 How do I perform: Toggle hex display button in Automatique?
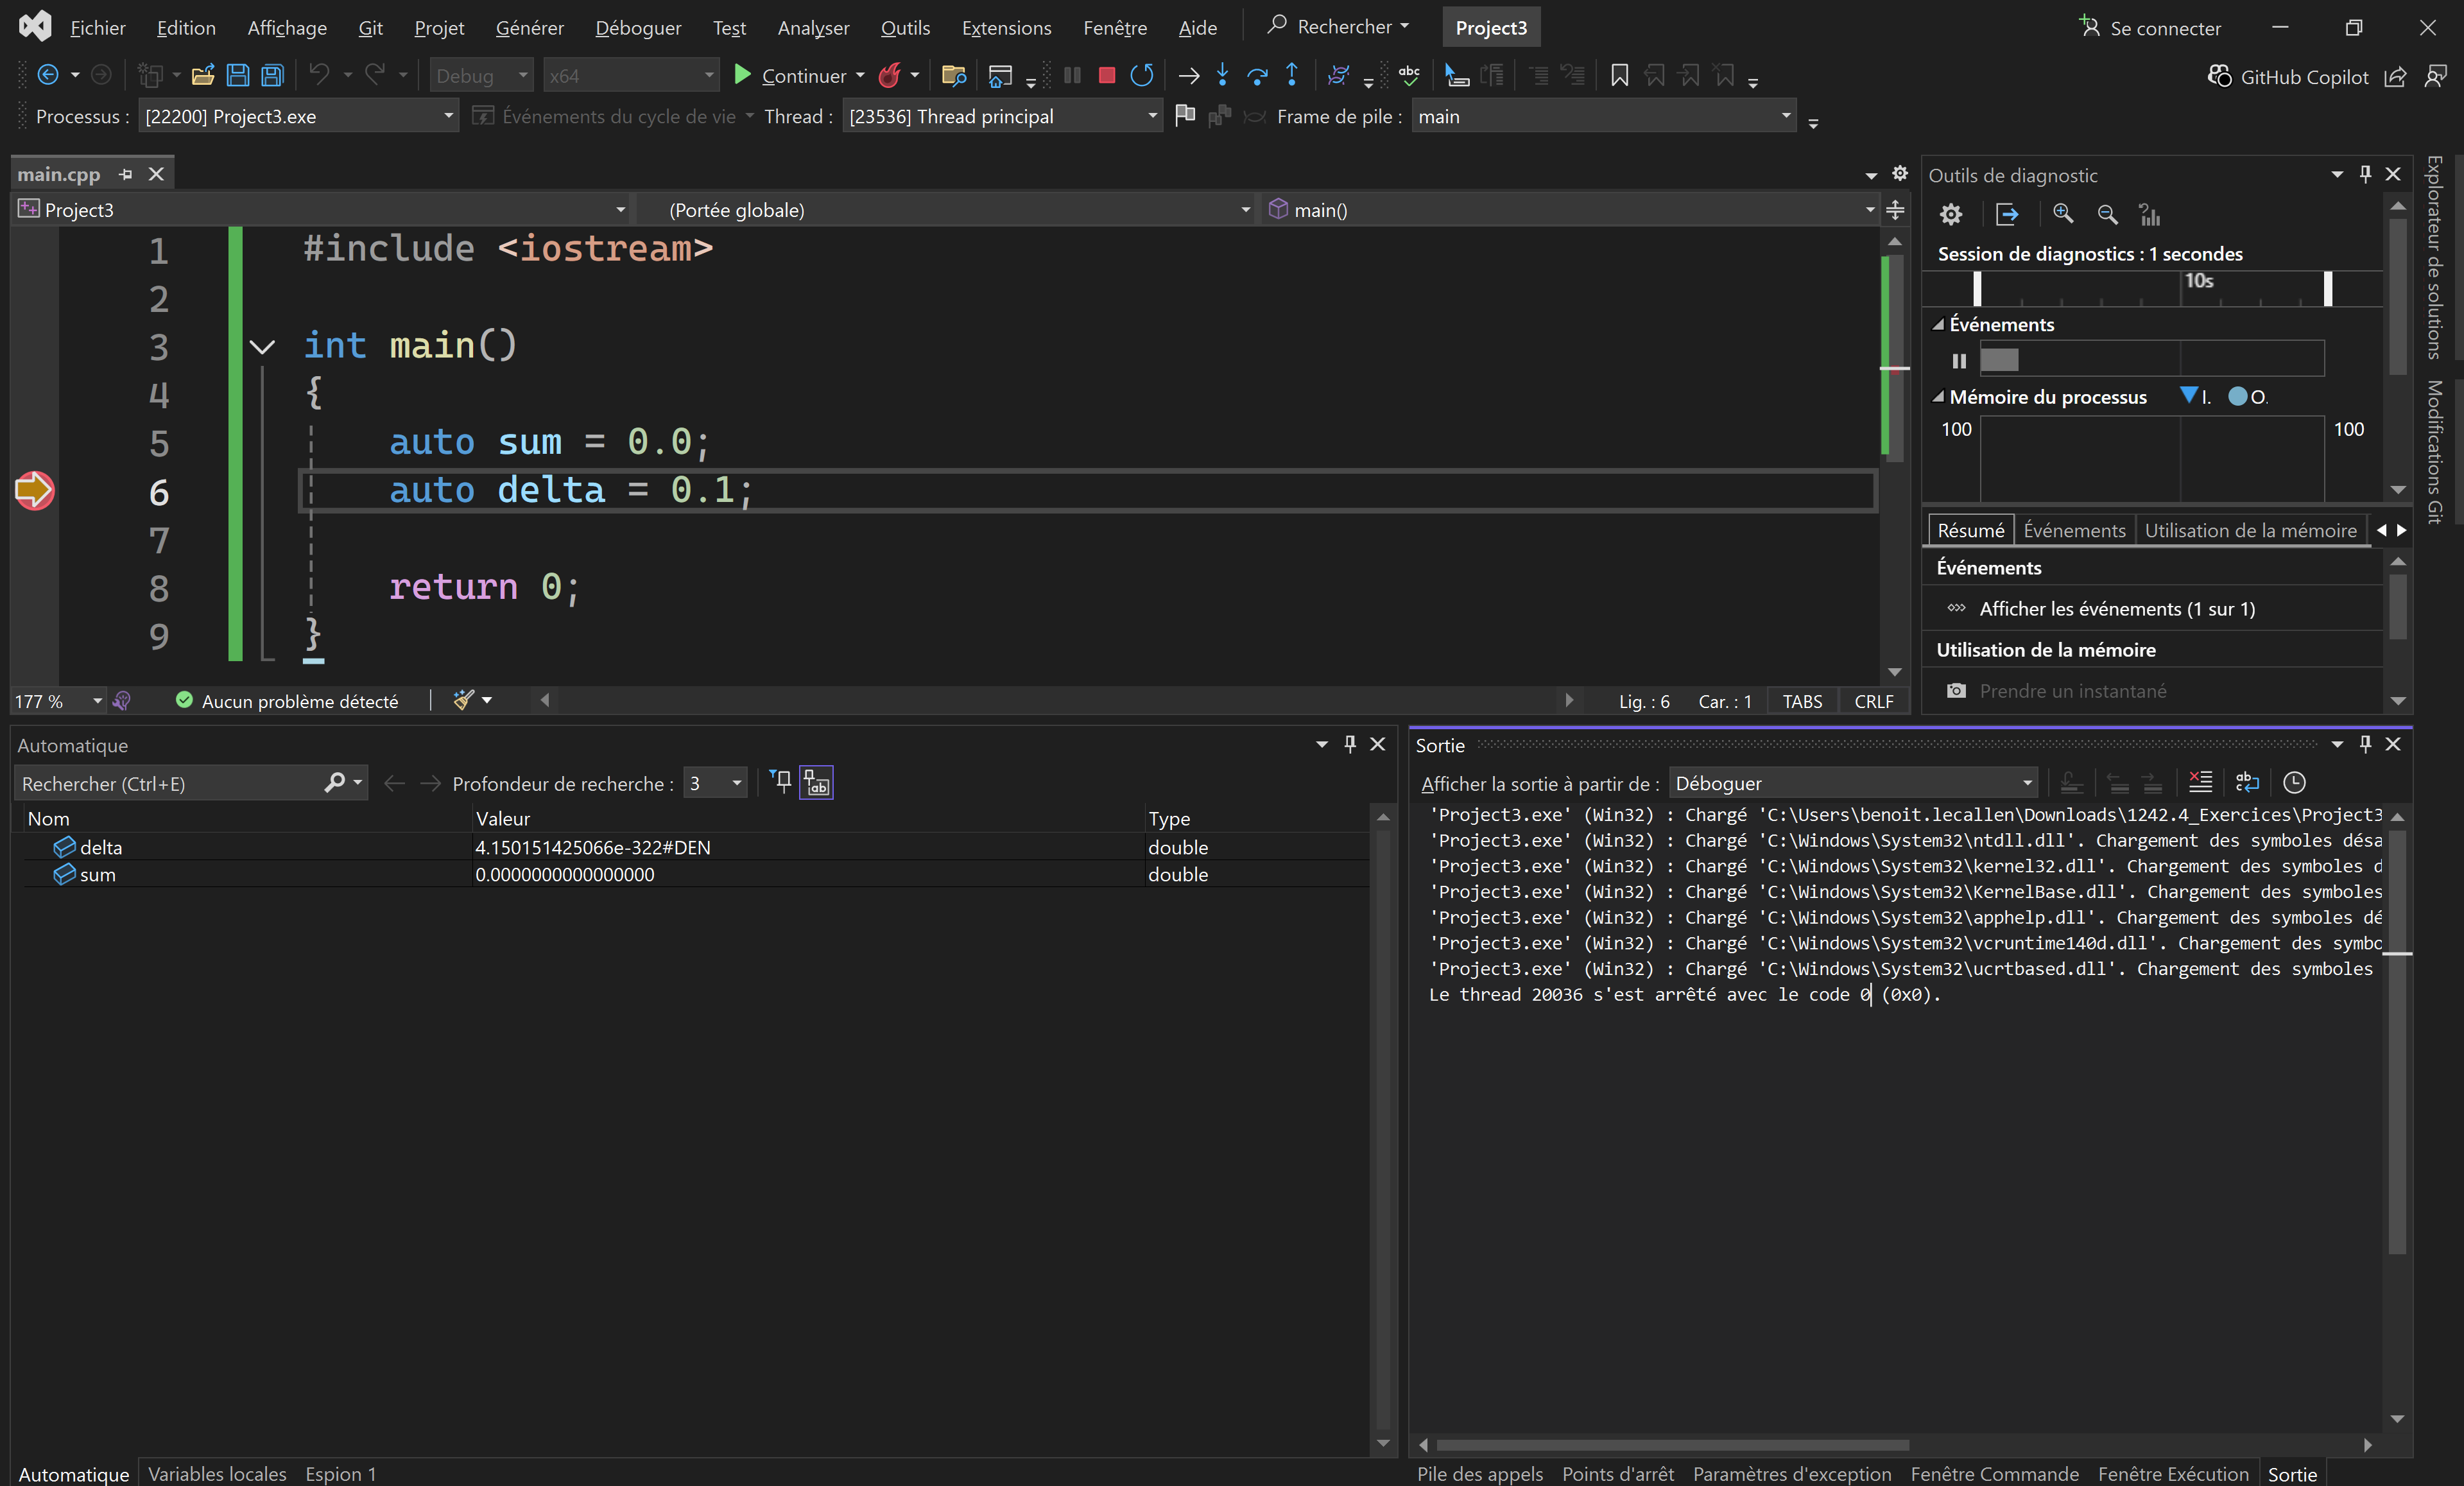pos(817,784)
